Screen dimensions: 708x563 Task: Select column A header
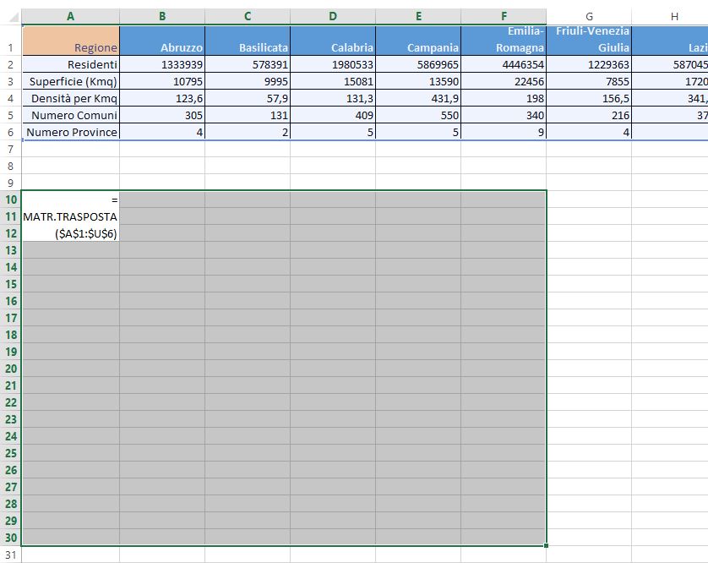pyautogui.click(x=70, y=15)
